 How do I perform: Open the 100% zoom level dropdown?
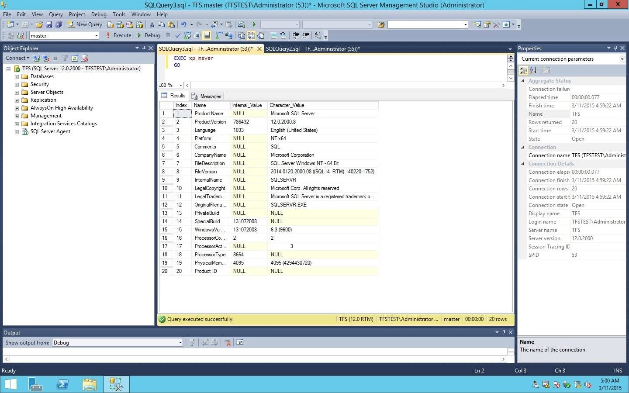pos(181,85)
